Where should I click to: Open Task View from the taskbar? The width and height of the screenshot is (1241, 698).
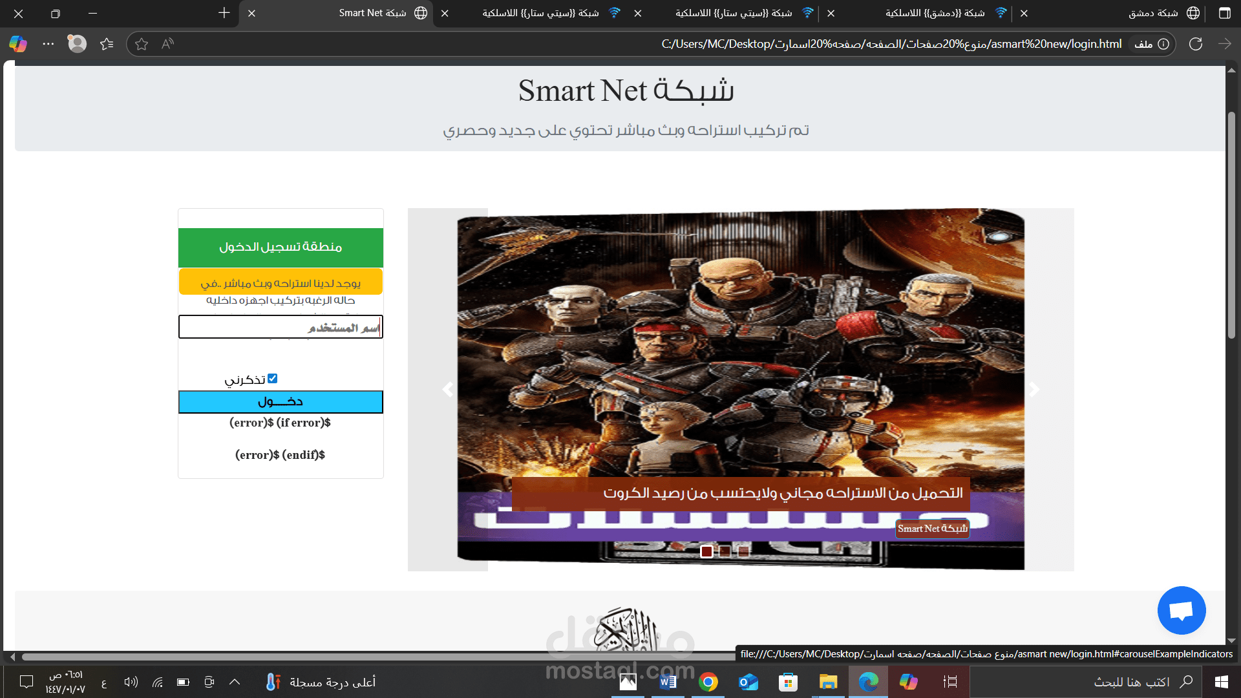pyautogui.click(x=950, y=682)
